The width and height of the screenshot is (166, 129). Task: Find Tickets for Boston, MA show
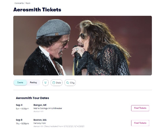[140, 123]
